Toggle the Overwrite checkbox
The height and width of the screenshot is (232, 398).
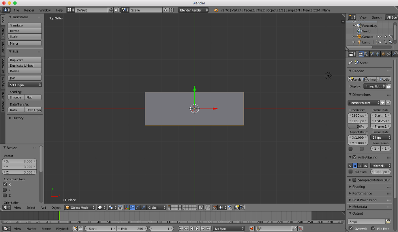pyautogui.click(x=351, y=228)
